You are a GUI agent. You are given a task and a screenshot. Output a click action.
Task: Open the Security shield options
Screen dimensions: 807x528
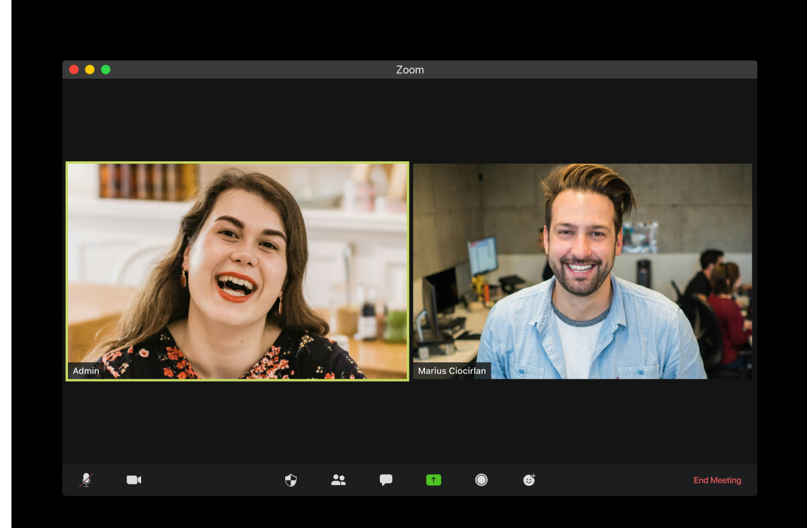pos(291,480)
